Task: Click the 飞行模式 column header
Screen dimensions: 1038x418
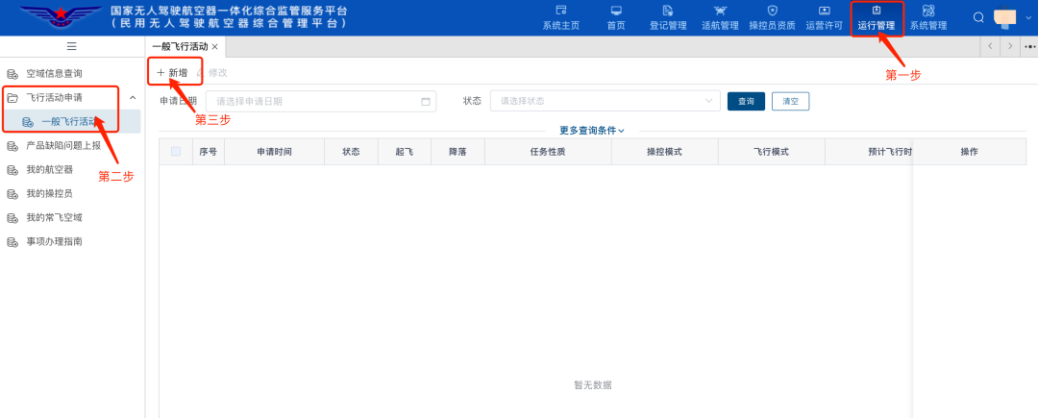Action: (771, 152)
